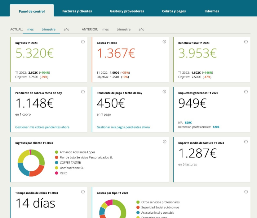Choose trimestre under ANTERIOR
Viewport: 257px width, 218px height.
tap(123, 29)
